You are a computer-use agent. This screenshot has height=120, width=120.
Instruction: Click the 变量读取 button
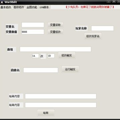tap(55, 25)
